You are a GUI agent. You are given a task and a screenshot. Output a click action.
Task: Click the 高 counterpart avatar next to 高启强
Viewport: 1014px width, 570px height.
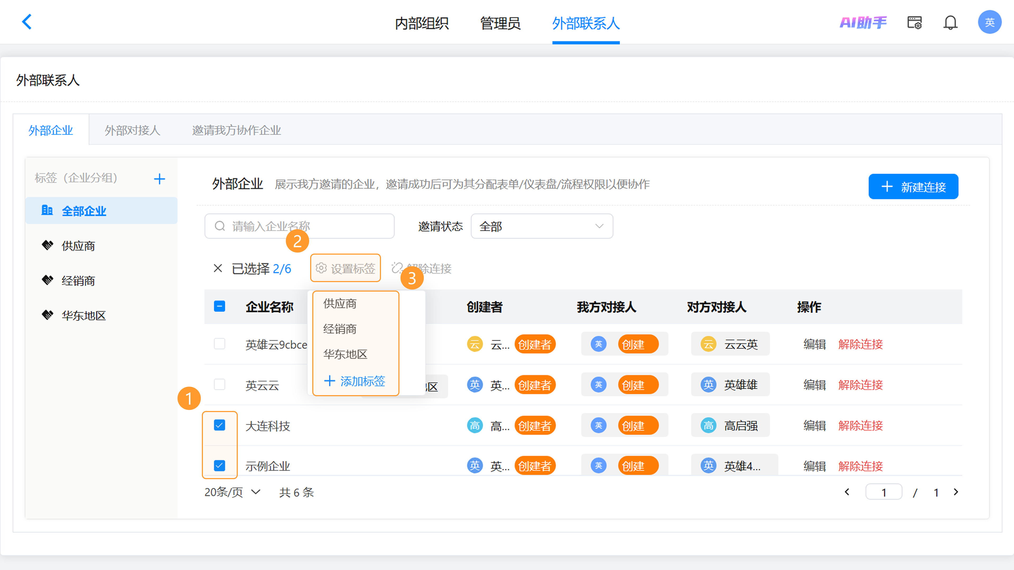coord(709,426)
